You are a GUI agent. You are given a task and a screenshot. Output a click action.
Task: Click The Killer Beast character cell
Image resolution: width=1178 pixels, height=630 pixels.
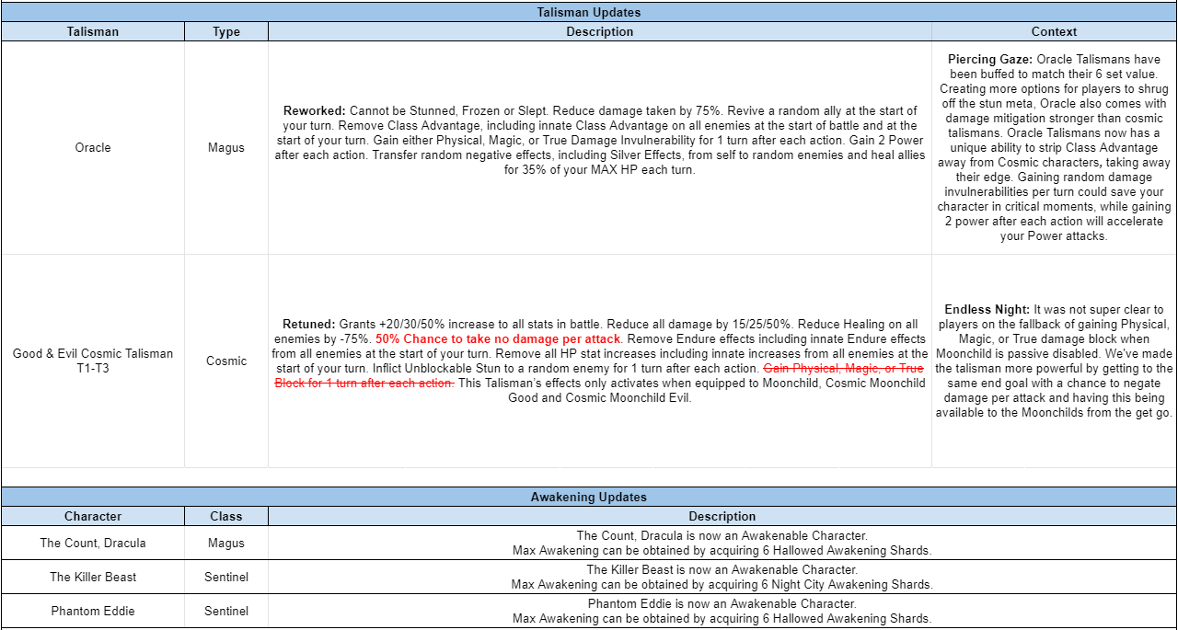(x=92, y=577)
